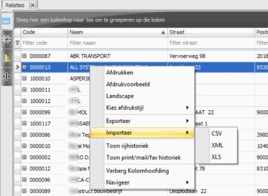Sort by the Code column header
This screenshot has height=196, width=268.
tap(44, 32)
